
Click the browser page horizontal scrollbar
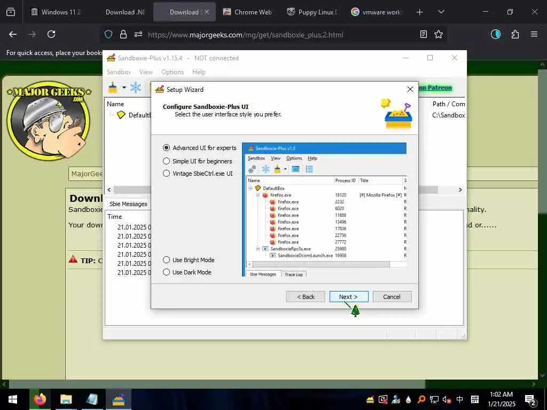pyautogui.click(x=217, y=384)
